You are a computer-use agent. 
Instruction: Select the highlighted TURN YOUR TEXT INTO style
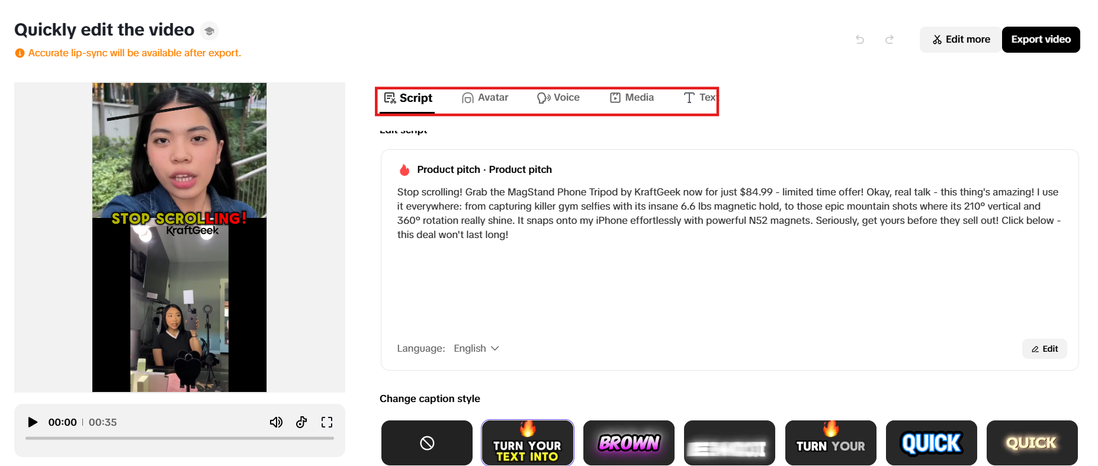click(x=527, y=442)
